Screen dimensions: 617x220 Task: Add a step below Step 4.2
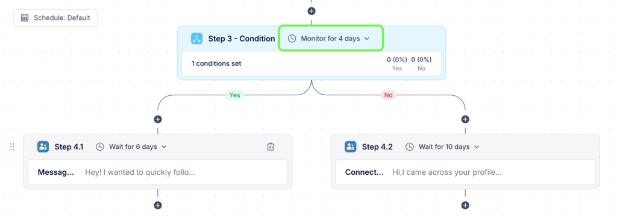coord(465,205)
